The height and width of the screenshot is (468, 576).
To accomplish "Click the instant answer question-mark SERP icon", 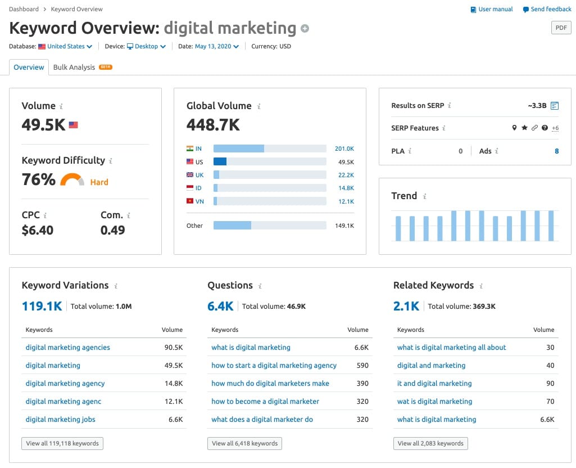I will pos(544,128).
